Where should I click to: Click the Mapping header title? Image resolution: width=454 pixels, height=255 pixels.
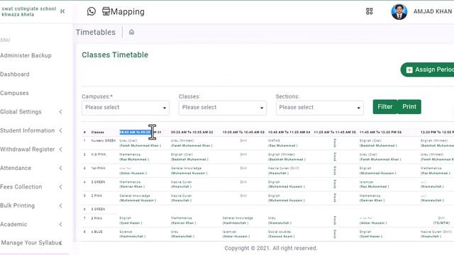tap(128, 11)
